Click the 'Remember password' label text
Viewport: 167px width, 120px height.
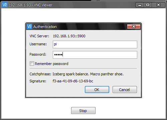point(51,64)
